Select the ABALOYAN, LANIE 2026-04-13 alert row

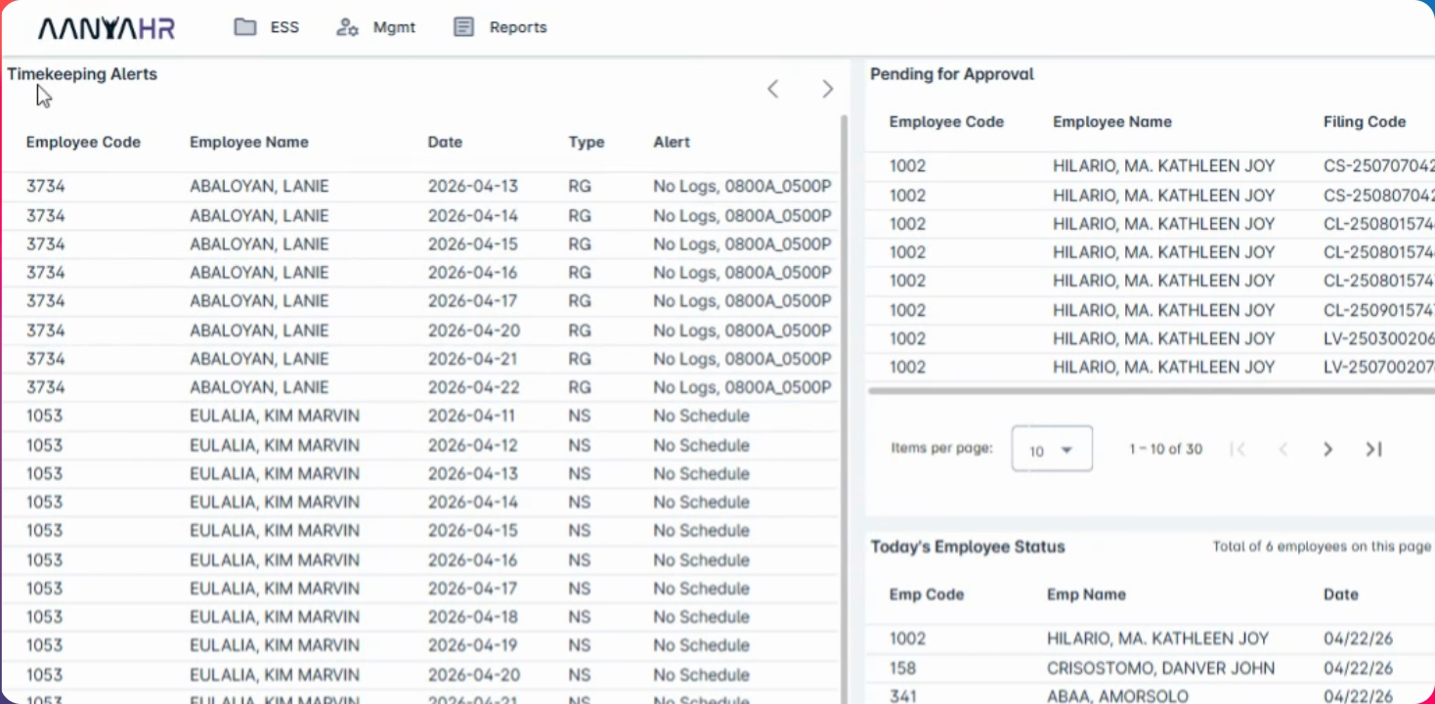click(x=420, y=187)
